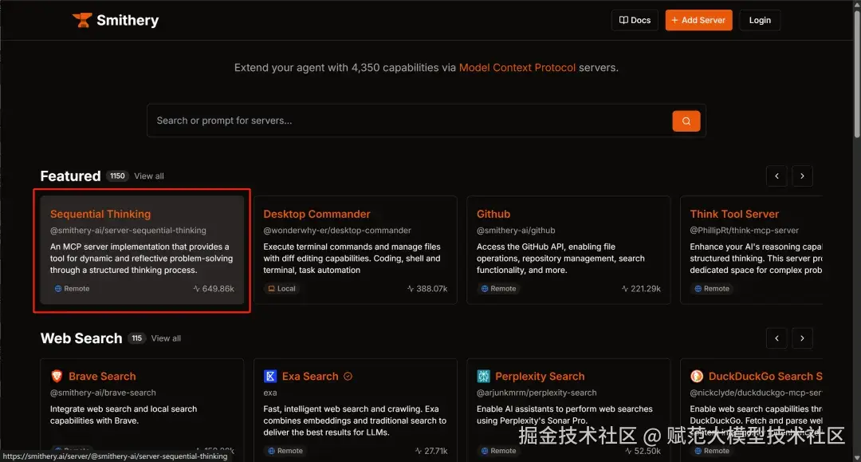The image size is (861, 462).
Task: Click Remote globe icon on DuckDuckGo card
Action: [698, 451]
